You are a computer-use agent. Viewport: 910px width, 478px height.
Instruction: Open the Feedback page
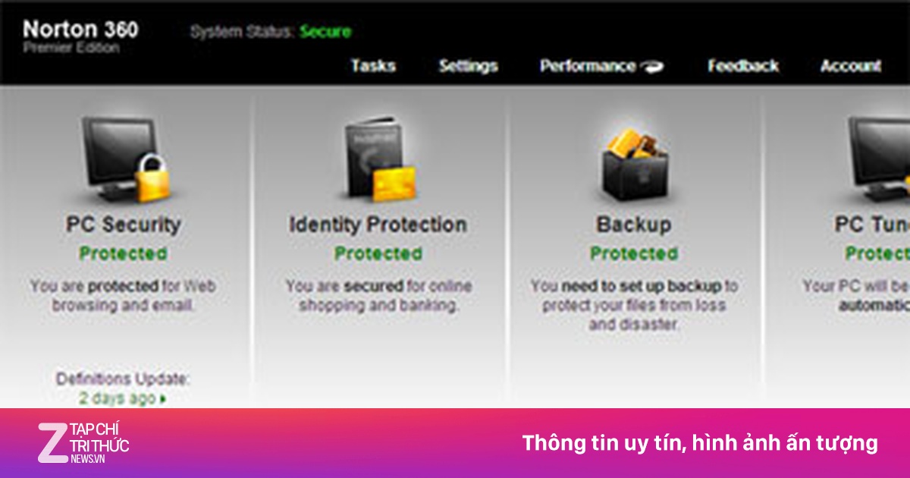point(742,67)
